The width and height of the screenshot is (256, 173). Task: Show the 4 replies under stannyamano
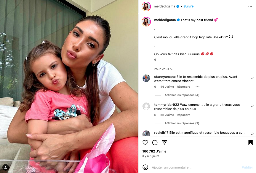[x=182, y=95]
